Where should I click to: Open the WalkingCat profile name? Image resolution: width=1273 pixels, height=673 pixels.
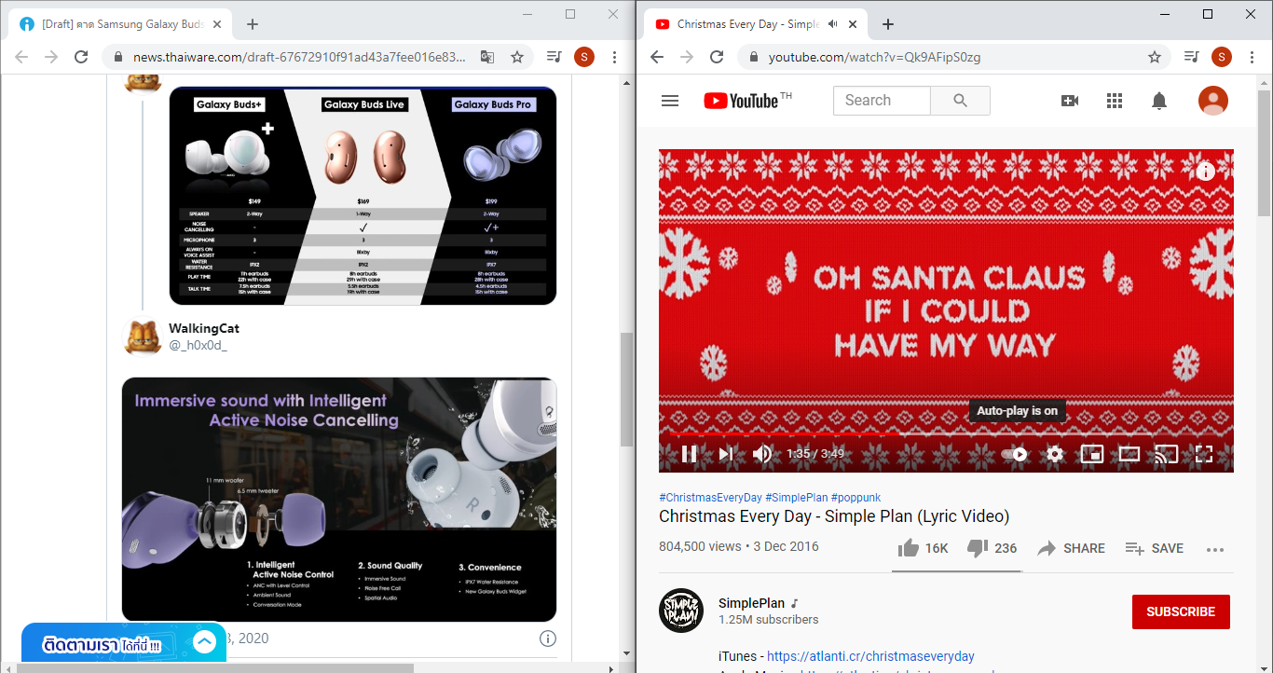(204, 328)
